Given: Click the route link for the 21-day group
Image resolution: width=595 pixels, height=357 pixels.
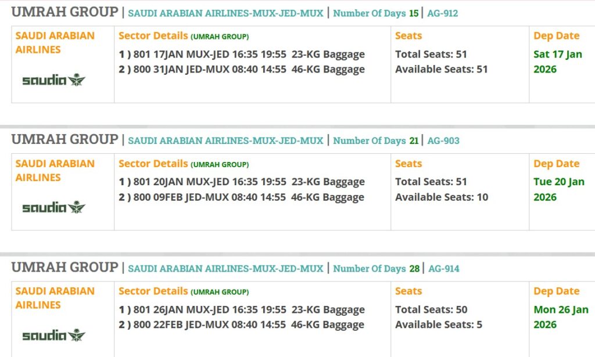Looking at the screenshot, I should pos(225,140).
